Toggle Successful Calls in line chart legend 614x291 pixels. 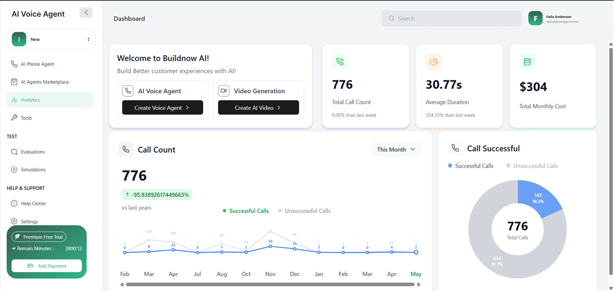pyautogui.click(x=245, y=211)
